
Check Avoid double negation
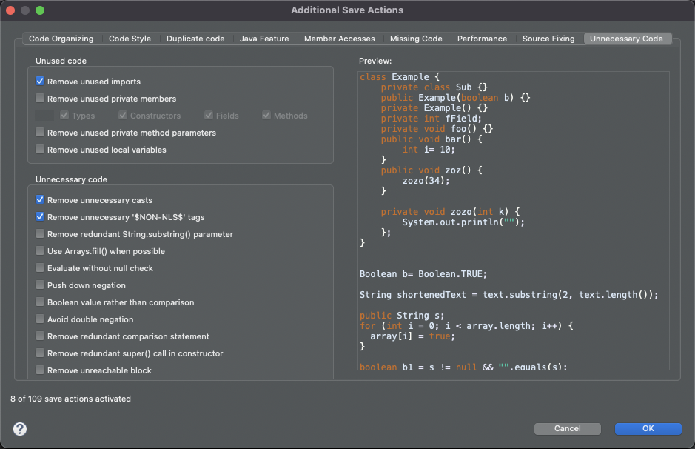point(40,319)
